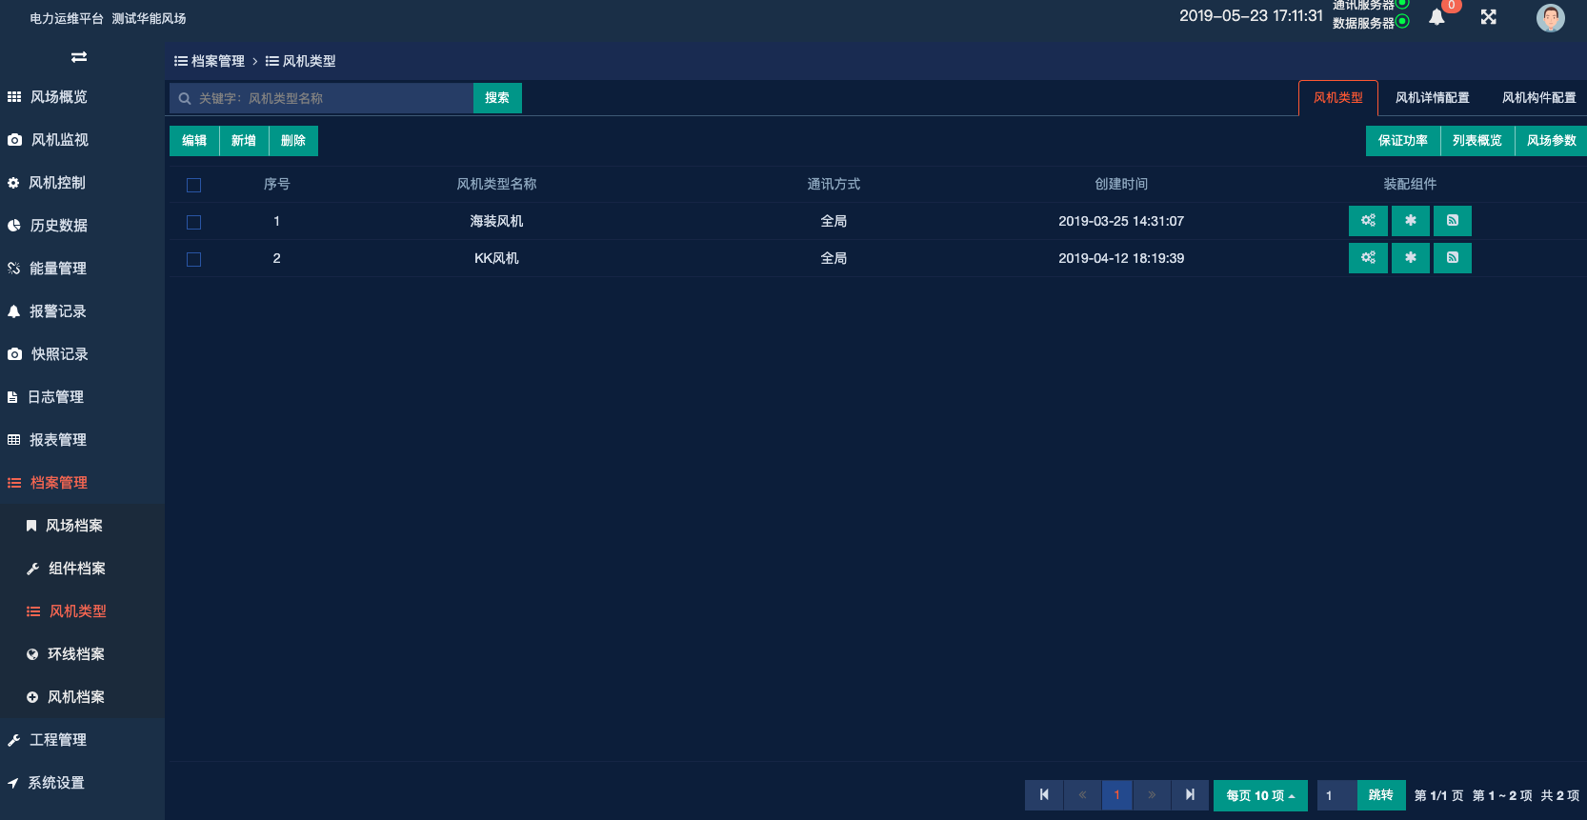Toggle the select-all checkbox in table header

click(194, 185)
